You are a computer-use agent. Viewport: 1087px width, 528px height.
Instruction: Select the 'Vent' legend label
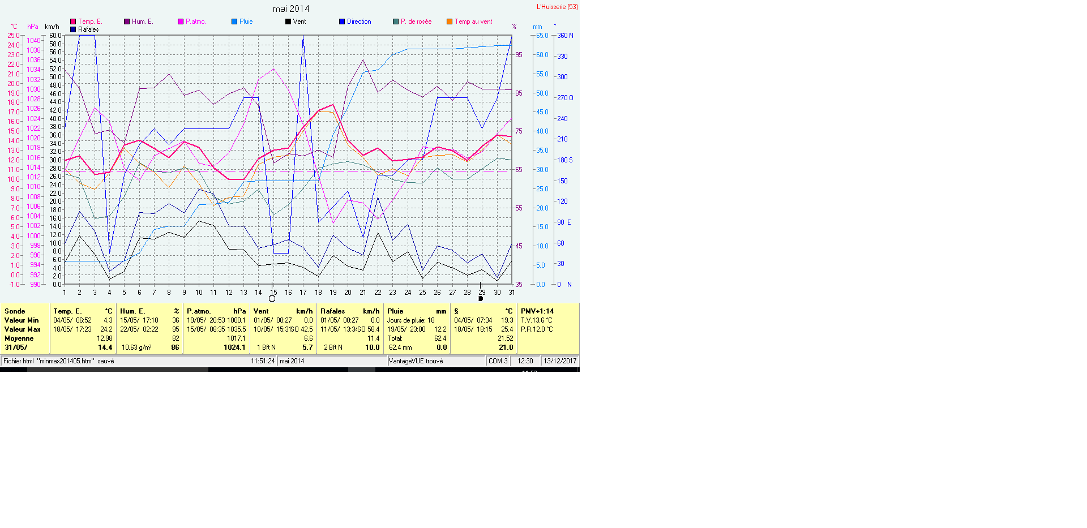click(299, 22)
